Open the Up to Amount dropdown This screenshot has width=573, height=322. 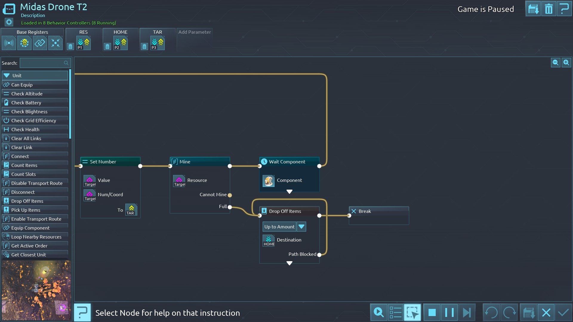point(301,227)
